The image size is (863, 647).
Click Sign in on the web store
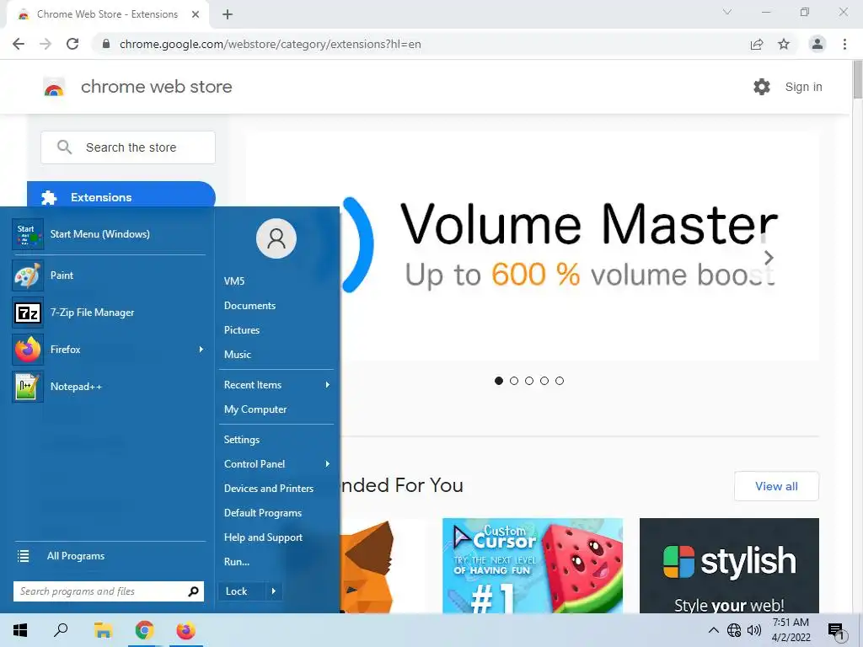(x=803, y=87)
